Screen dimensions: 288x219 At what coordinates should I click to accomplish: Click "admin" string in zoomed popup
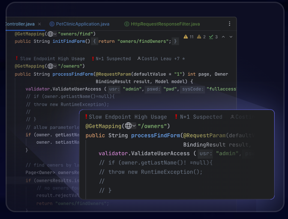tap(228, 153)
